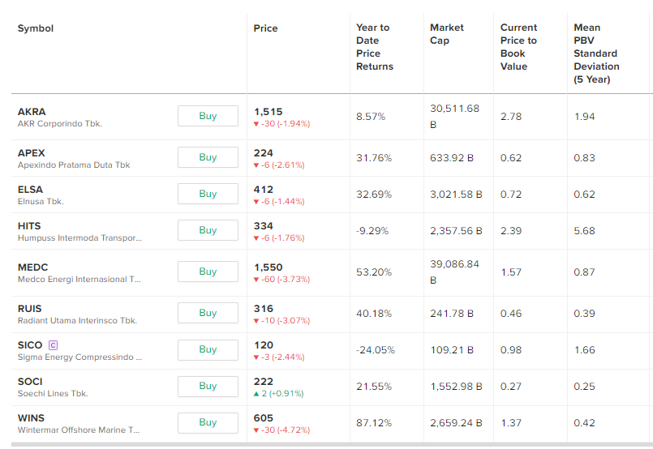653x449 pixels.
Task: Select market cap 109.21 B
Action: 452,350
